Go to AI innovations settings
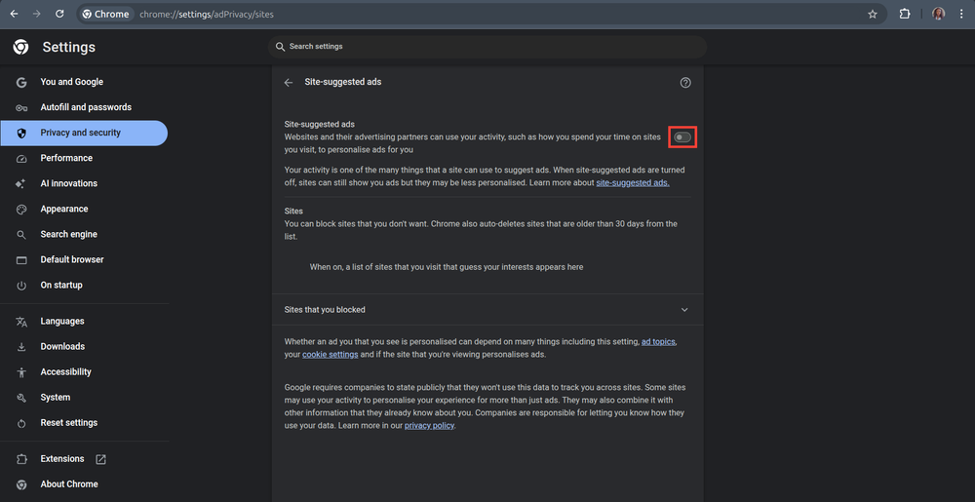This screenshot has height=502, width=975. coord(68,183)
